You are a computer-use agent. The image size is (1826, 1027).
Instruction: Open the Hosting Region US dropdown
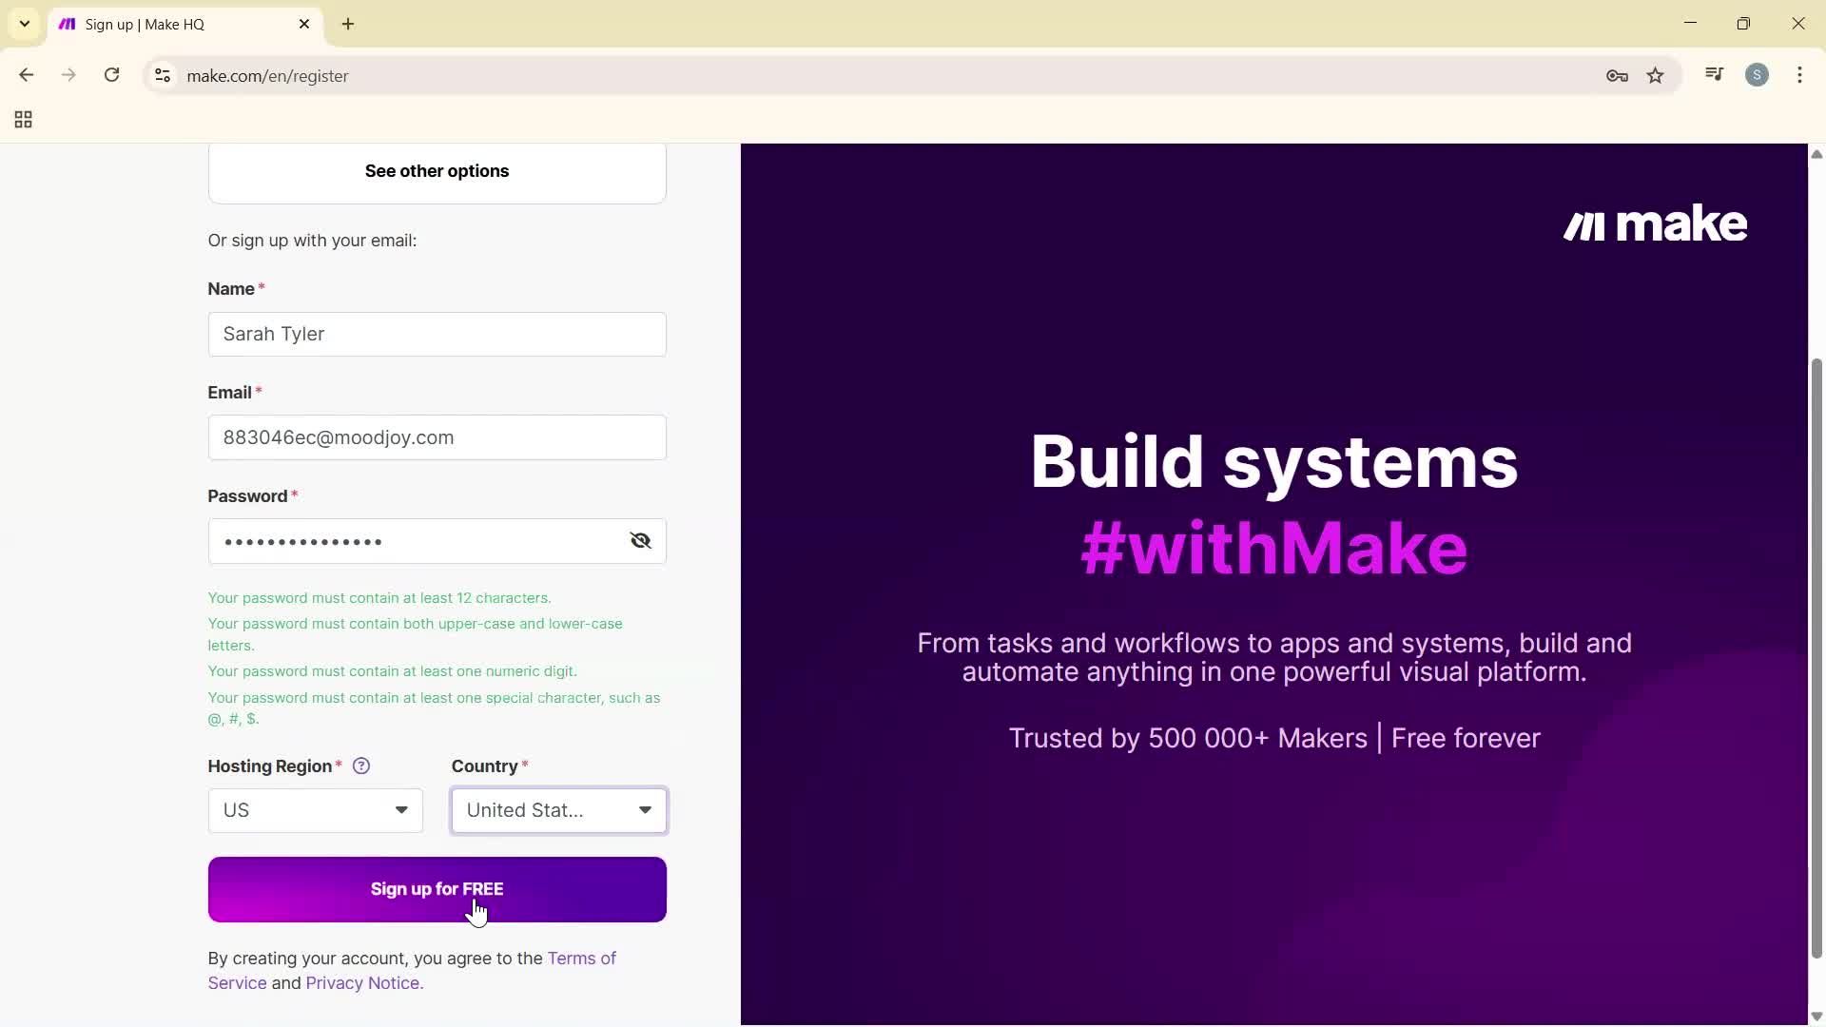click(315, 810)
